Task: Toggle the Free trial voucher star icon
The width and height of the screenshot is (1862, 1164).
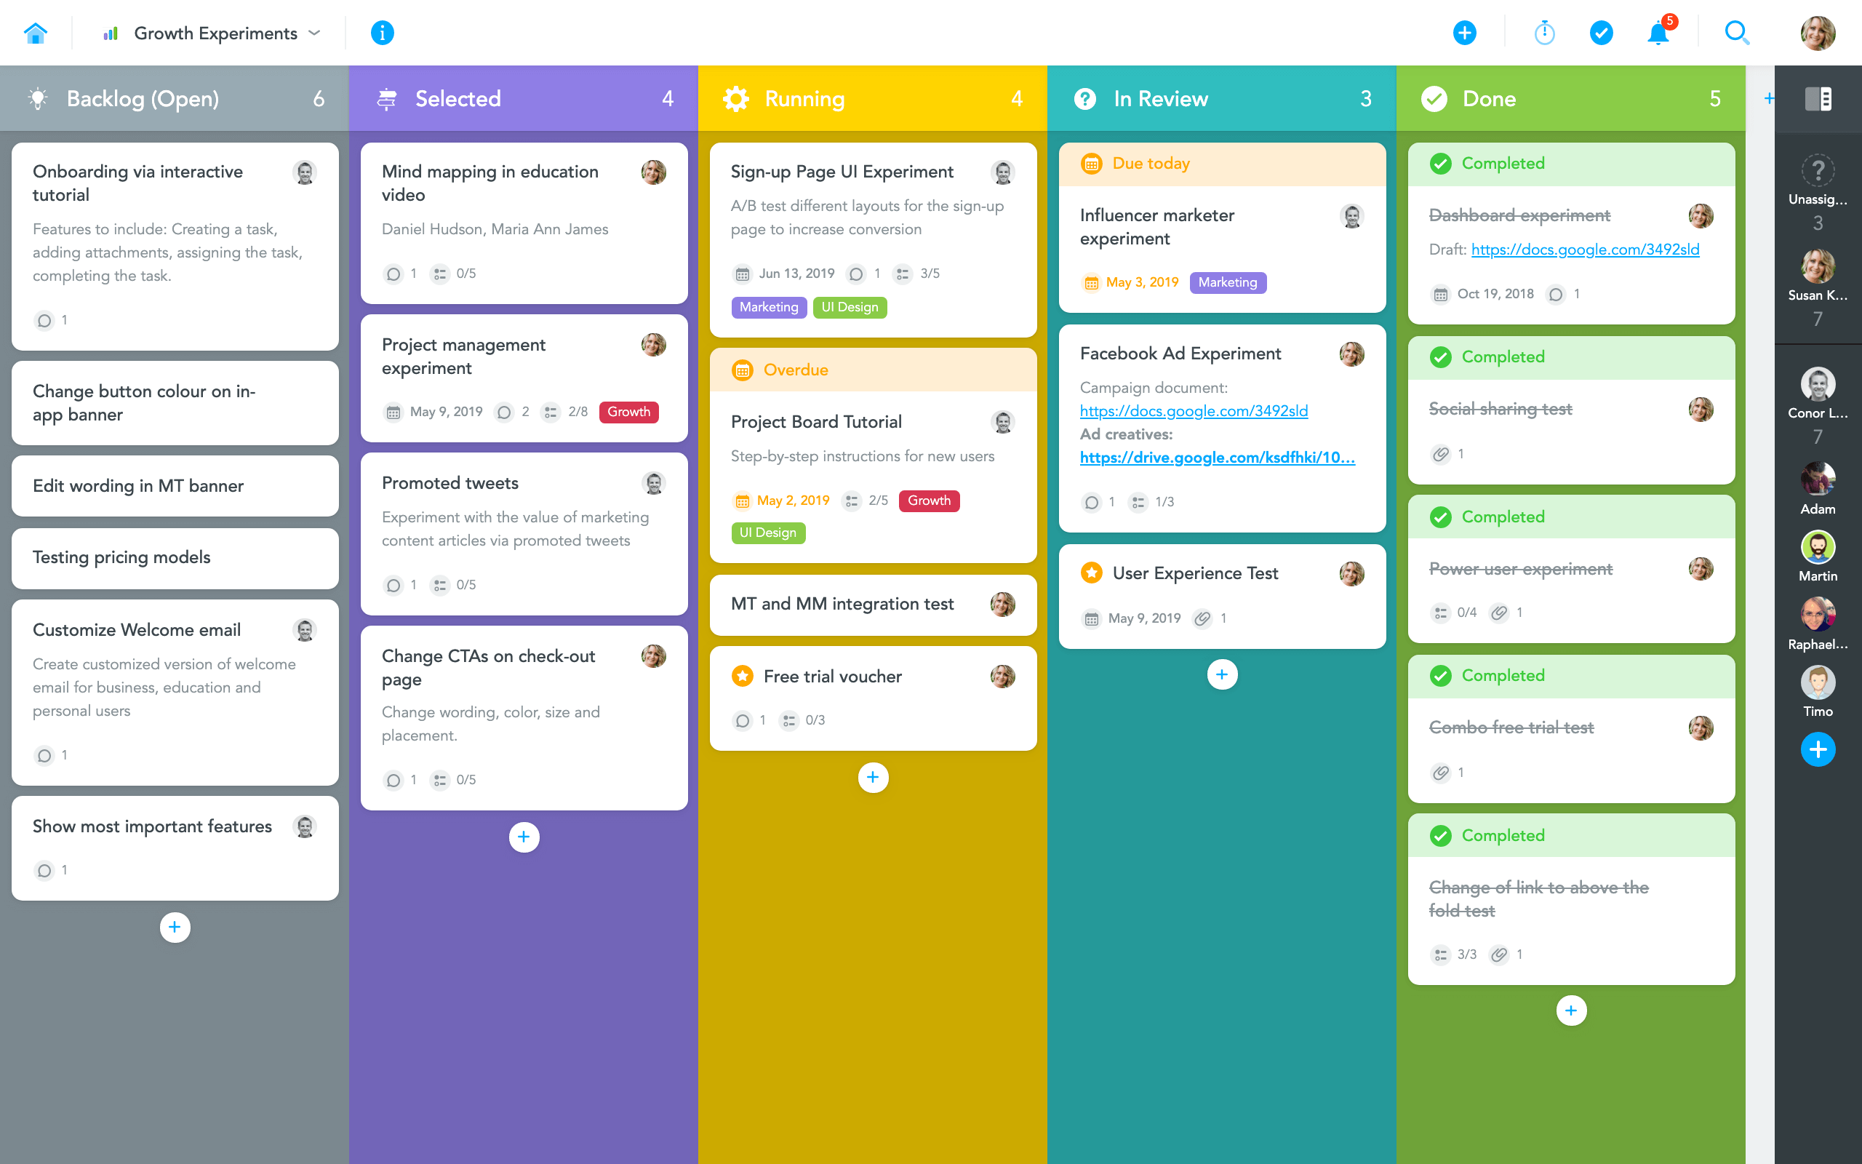Action: 741,676
